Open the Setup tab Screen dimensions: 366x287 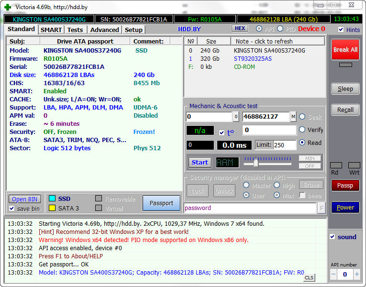point(133,30)
